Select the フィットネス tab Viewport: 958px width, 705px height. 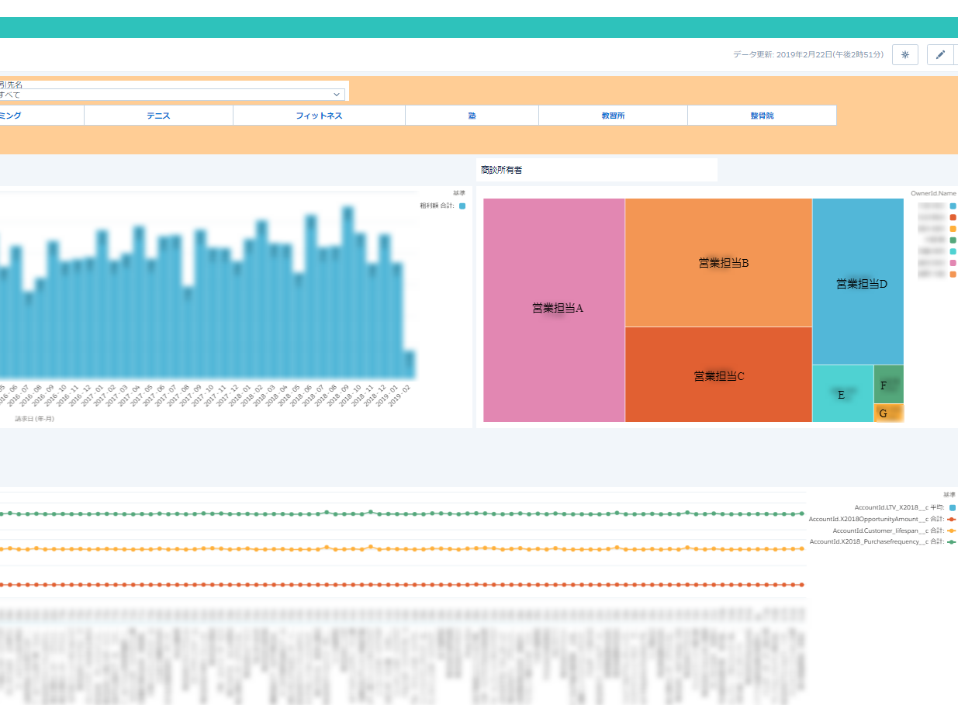coord(319,116)
